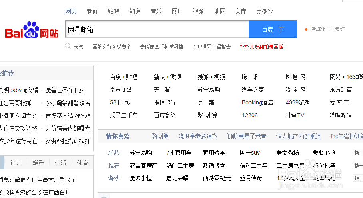Switch to the 生活 news tab

tap(60, 163)
